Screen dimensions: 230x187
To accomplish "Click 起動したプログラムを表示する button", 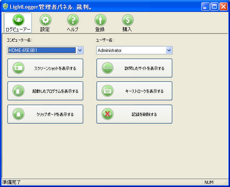I will click(x=45, y=91).
